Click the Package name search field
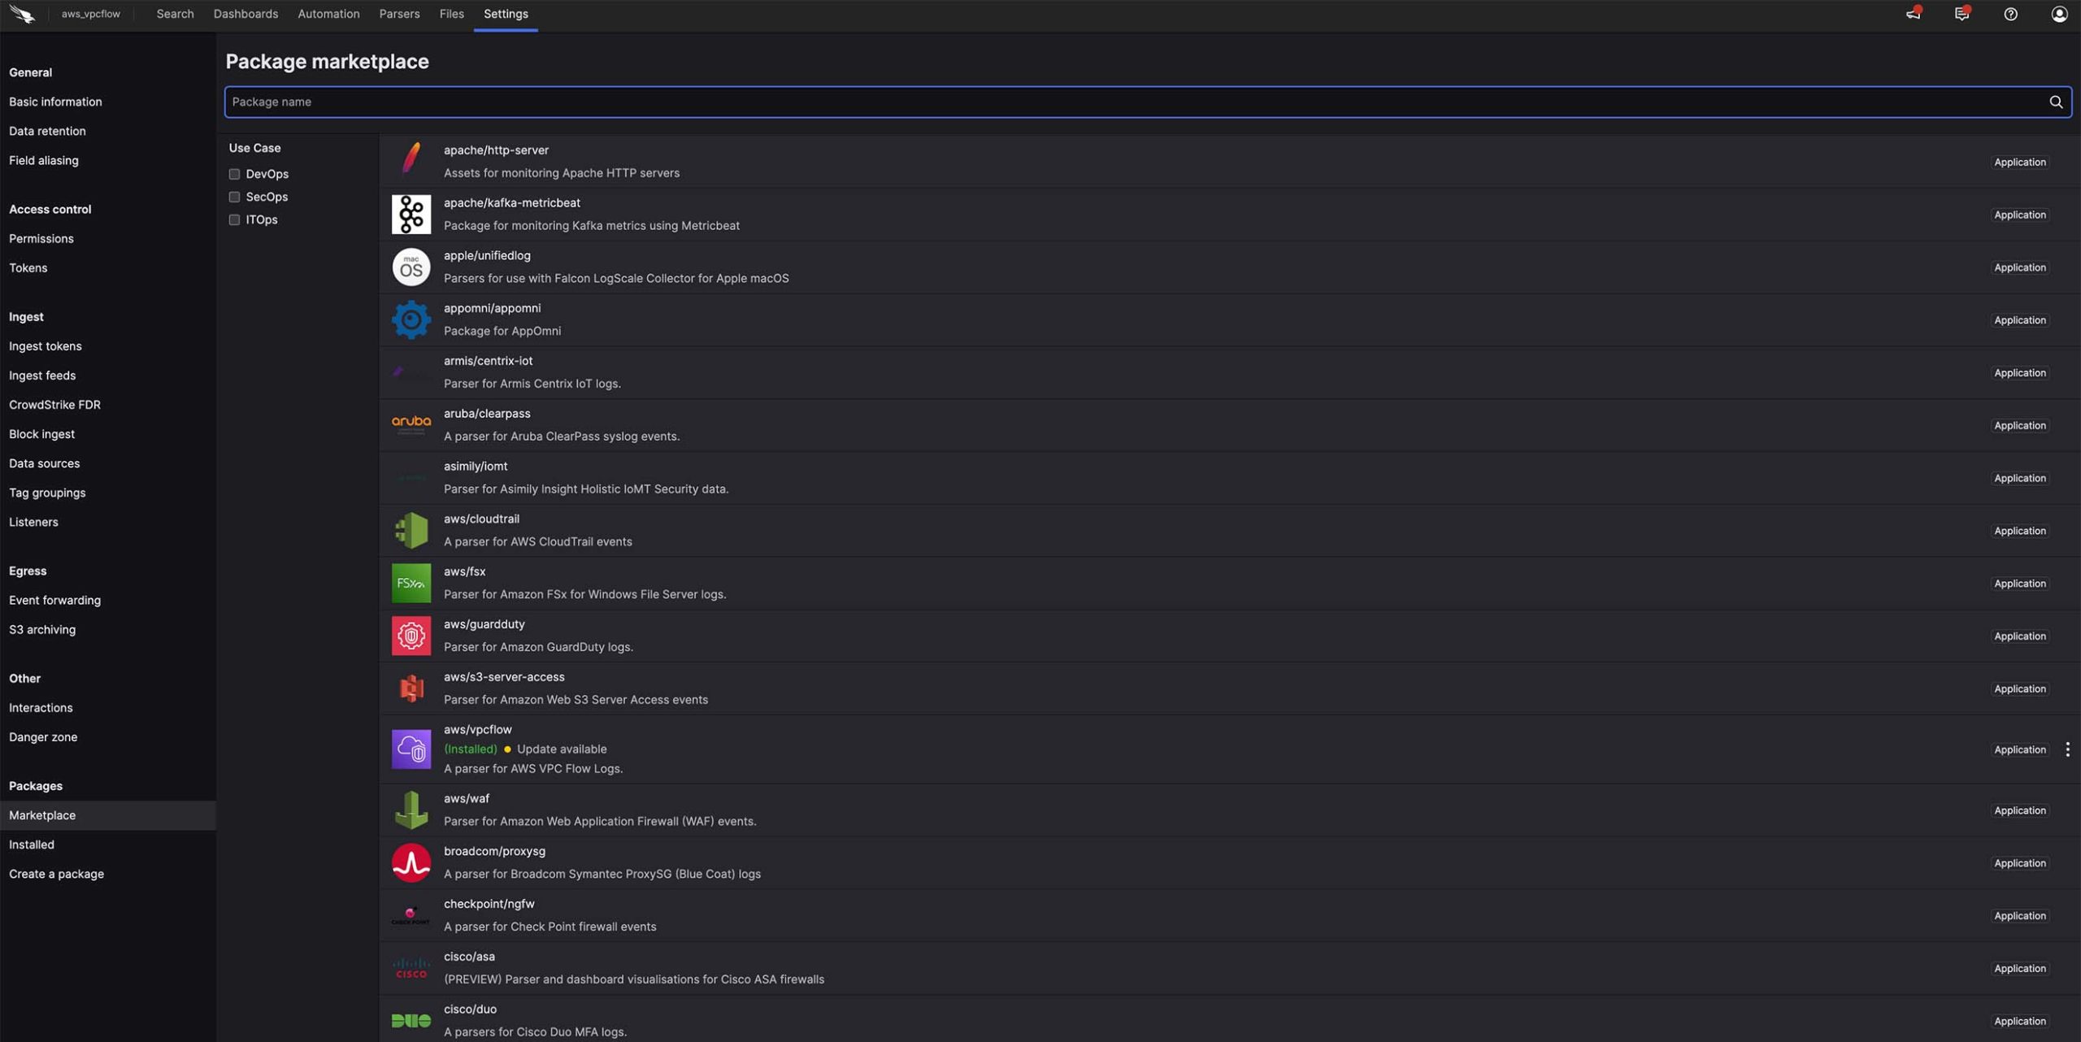 tap(1148, 102)
